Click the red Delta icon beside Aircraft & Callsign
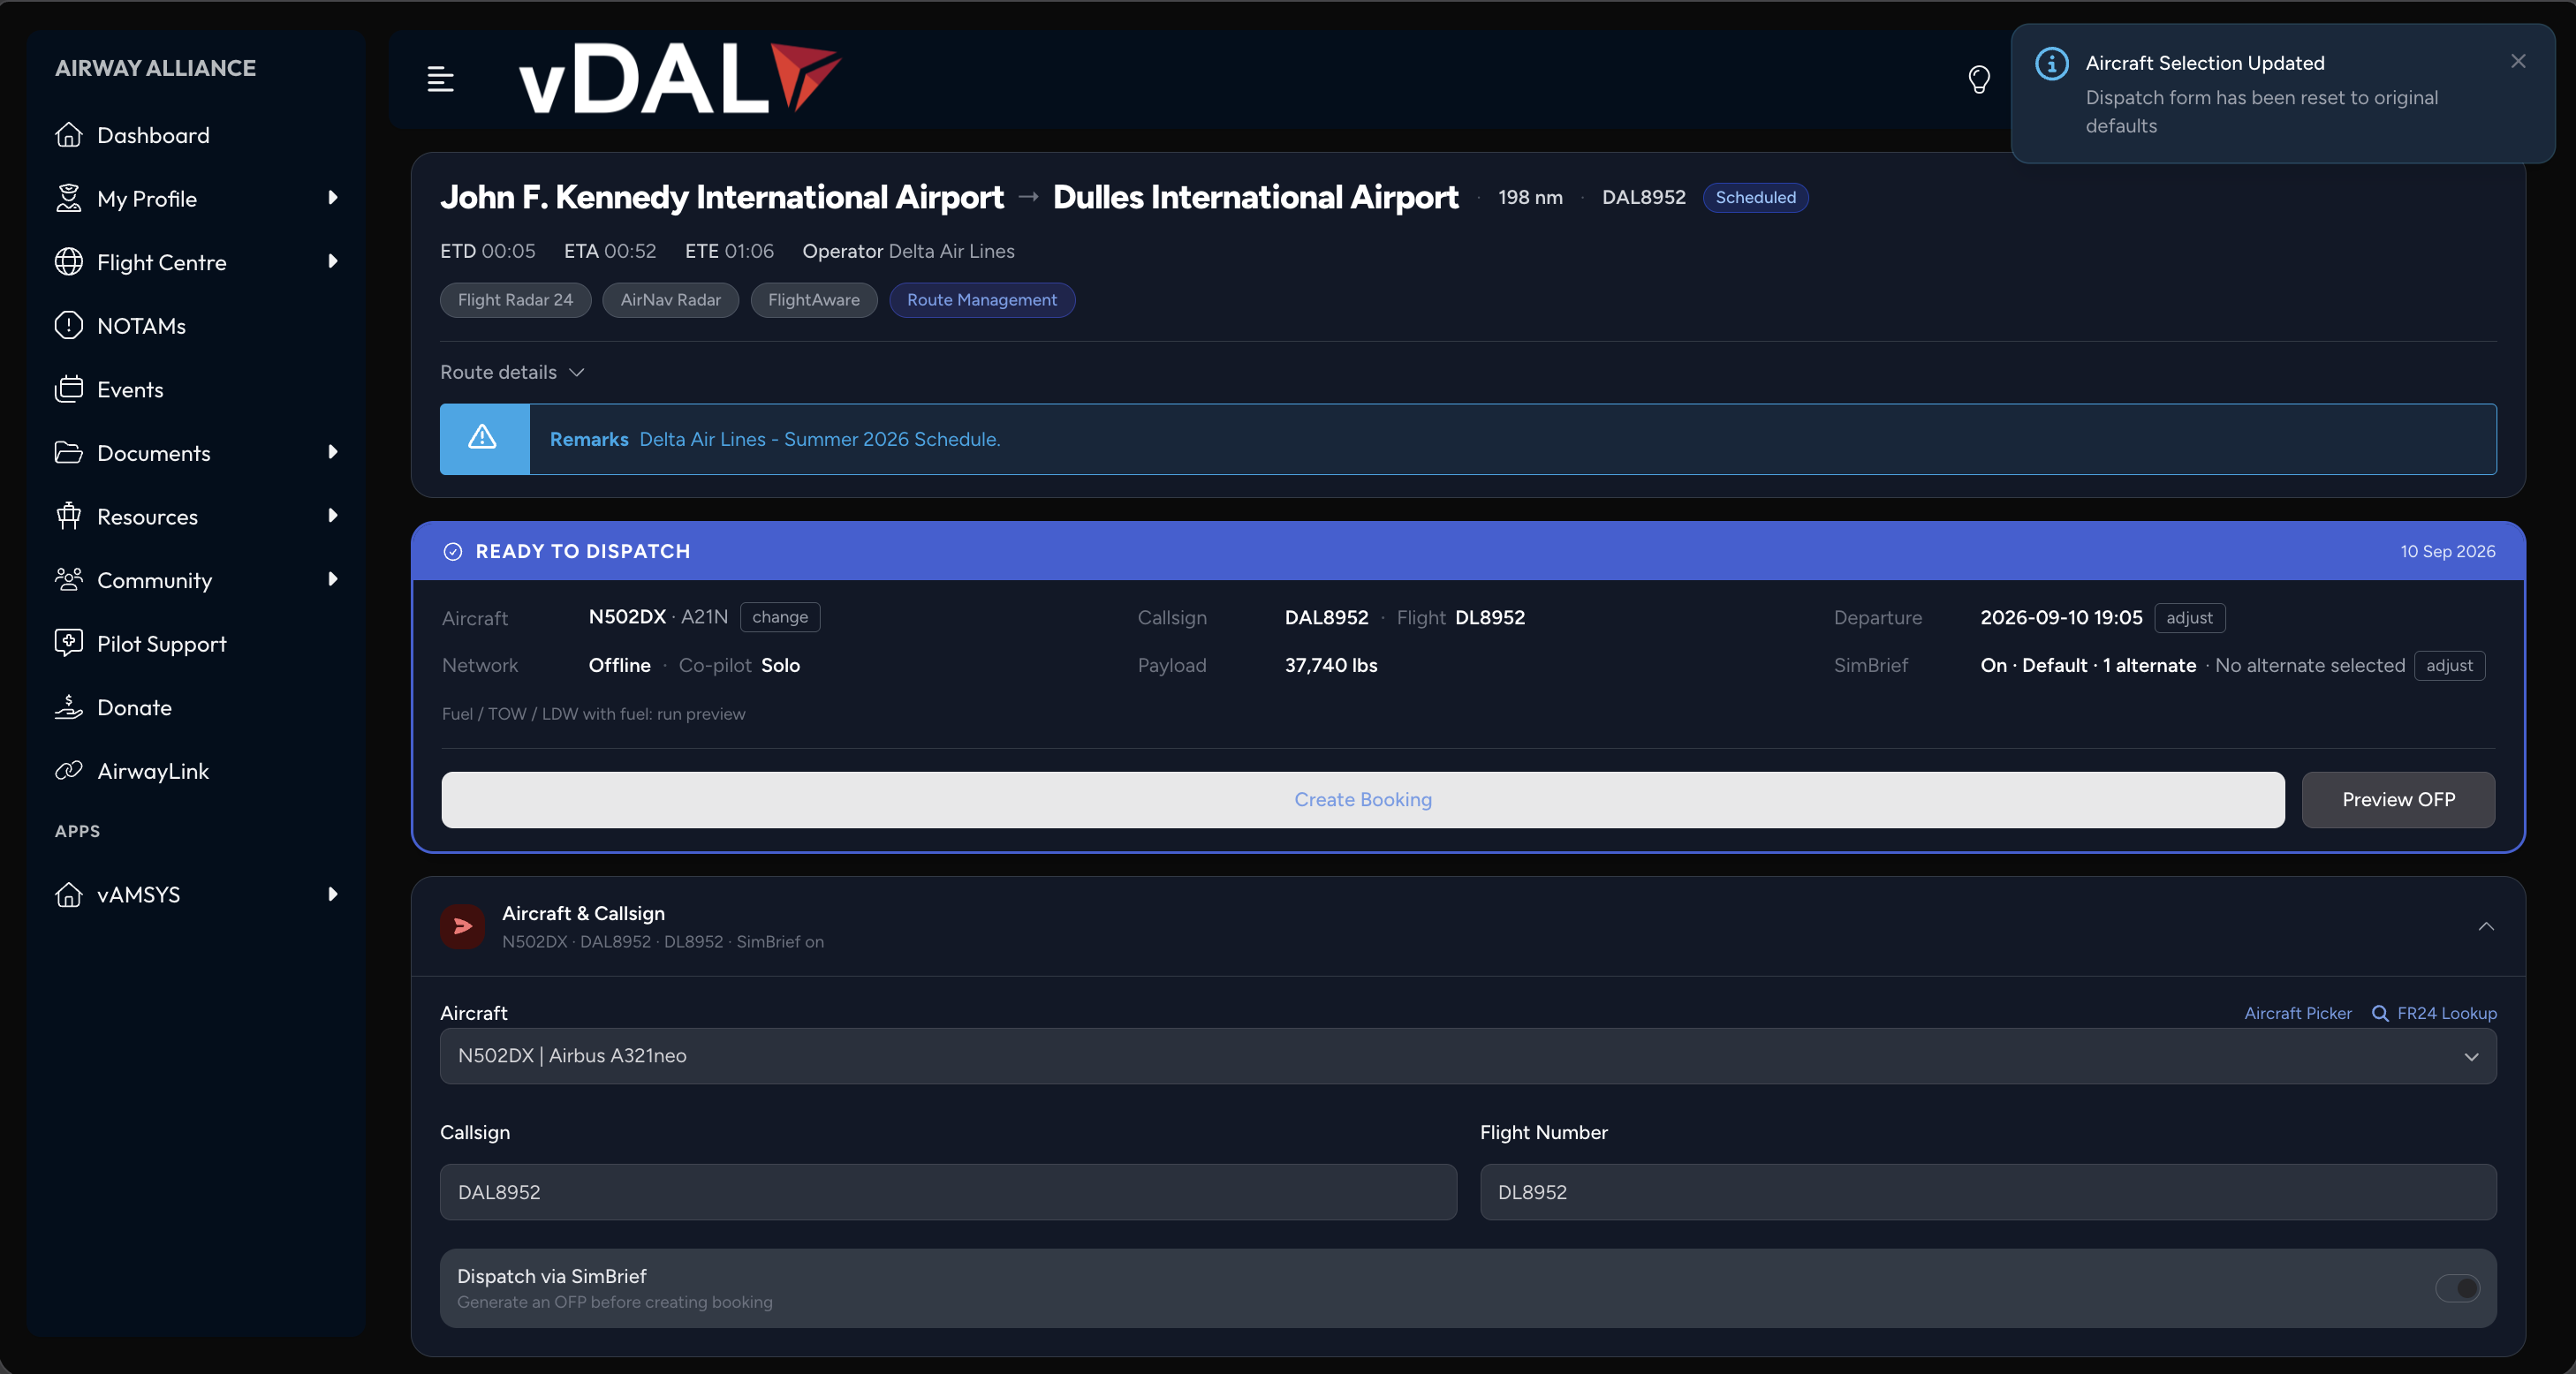 coord(462,926)
